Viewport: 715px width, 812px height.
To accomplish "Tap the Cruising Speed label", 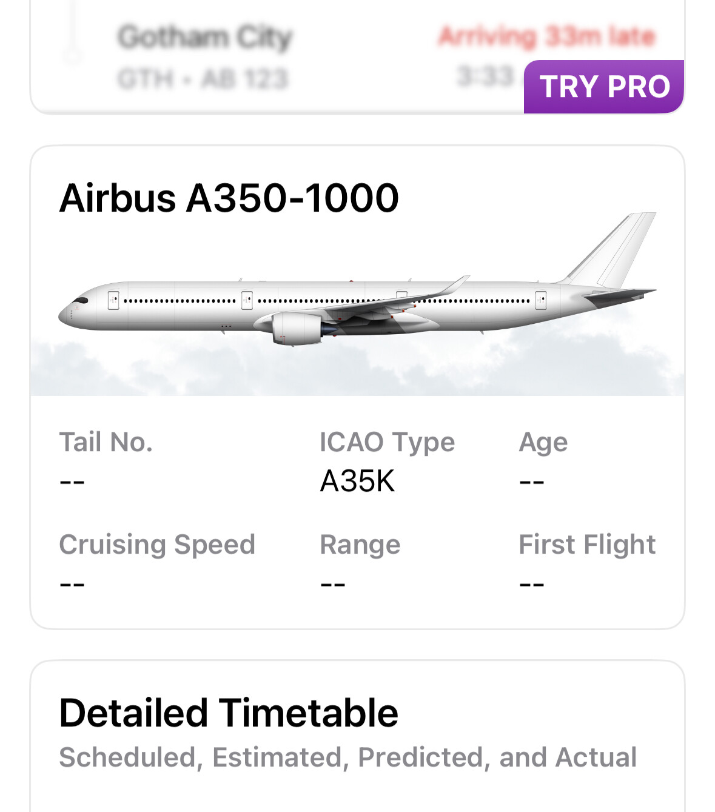I will click(157, 545).
